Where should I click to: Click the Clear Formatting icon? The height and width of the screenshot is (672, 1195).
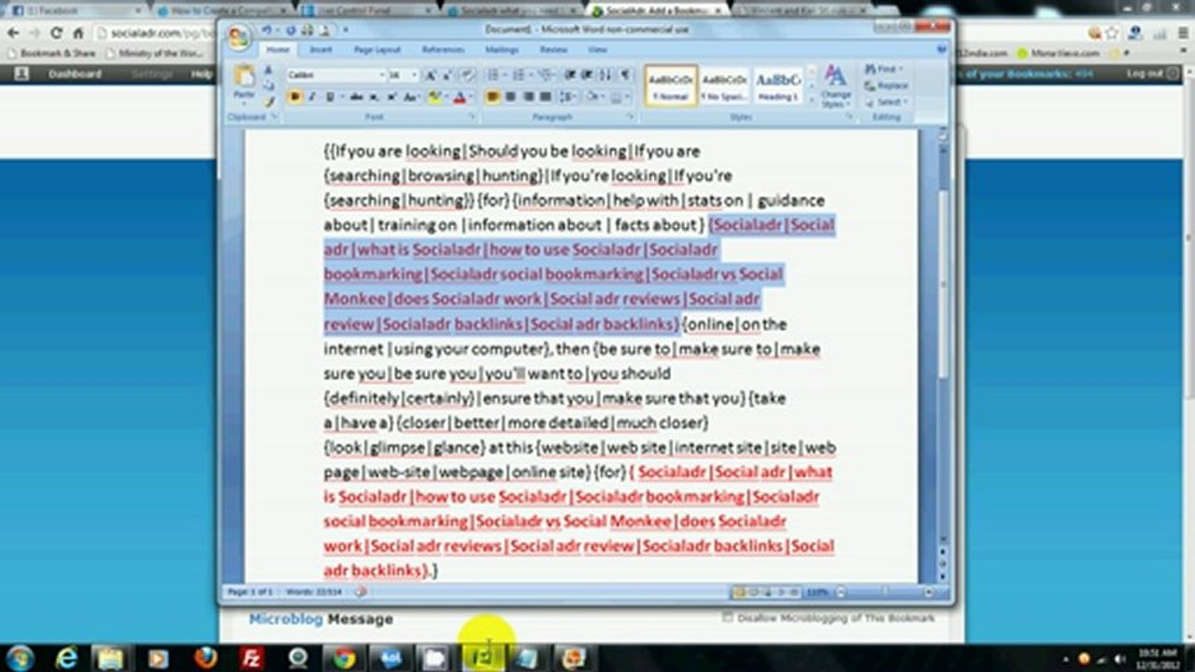pyautogui.click(x=467, y=75)
